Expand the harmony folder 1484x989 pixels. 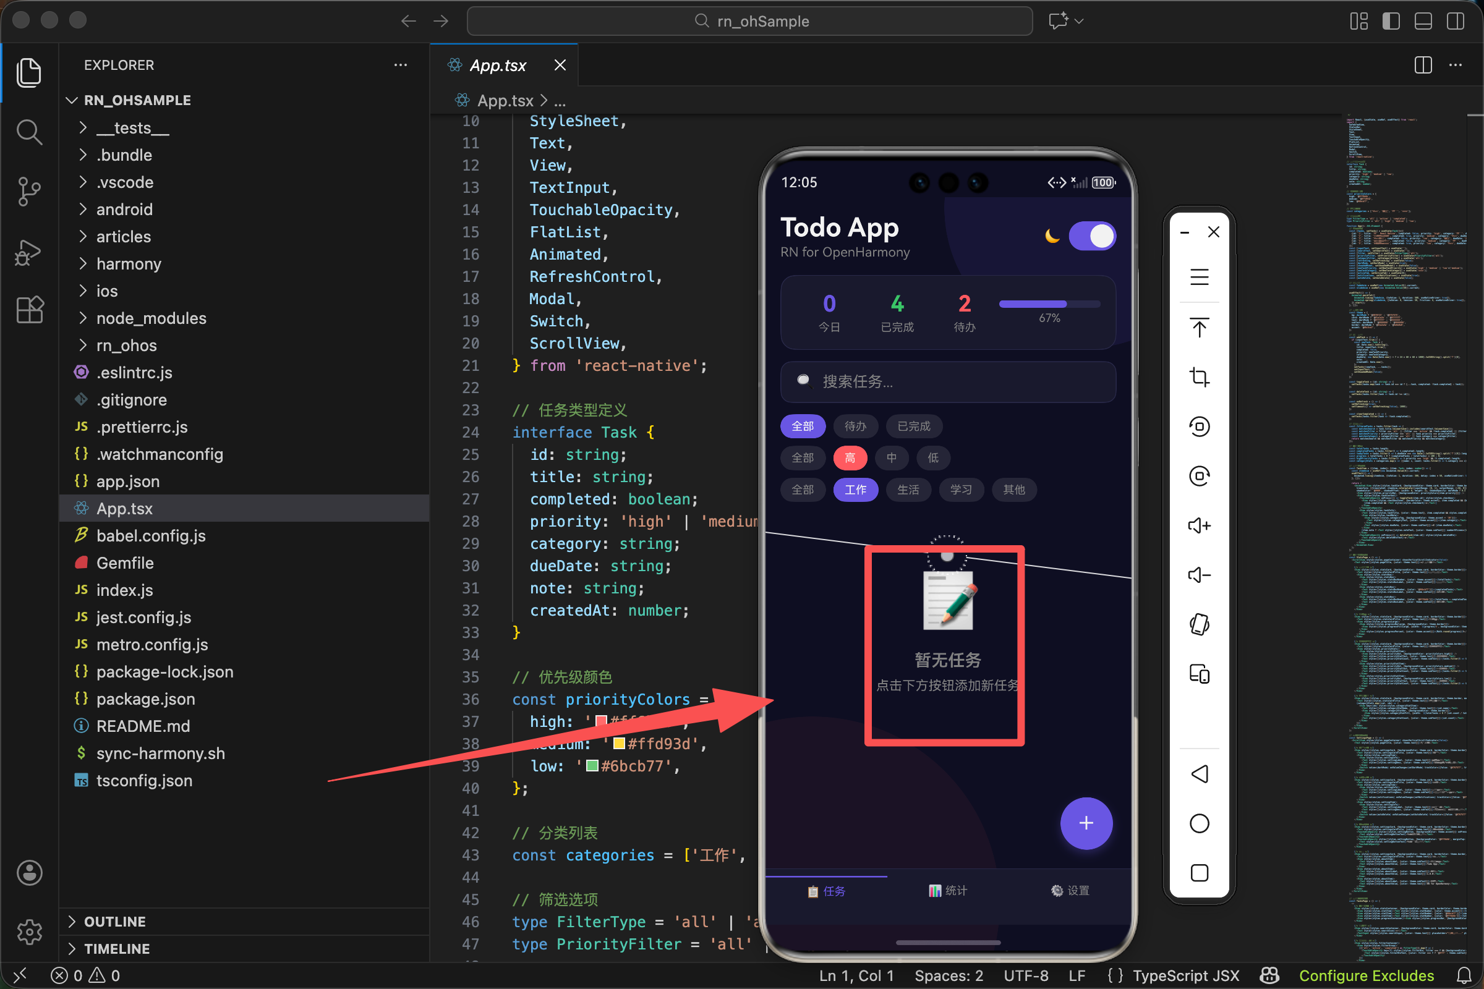pos(129,264)
